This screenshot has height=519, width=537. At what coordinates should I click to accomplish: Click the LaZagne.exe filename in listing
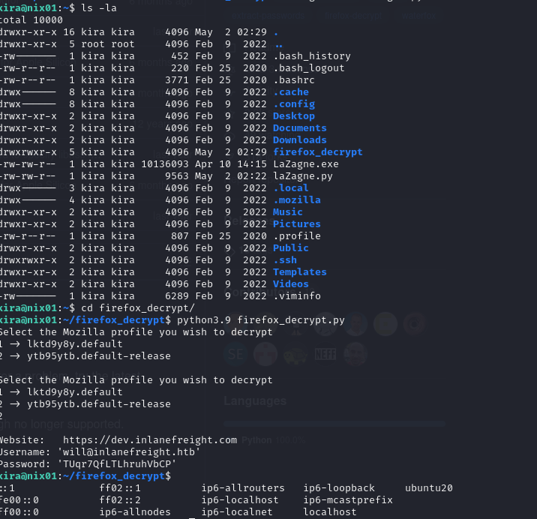pyautogui.click(x=306, y=164)
